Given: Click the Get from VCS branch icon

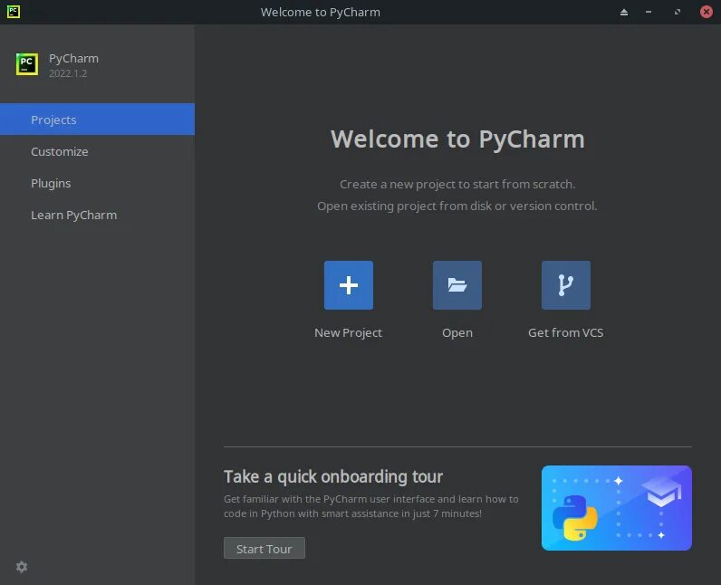Looking at the screenshot, I should [x=565, y=285].
